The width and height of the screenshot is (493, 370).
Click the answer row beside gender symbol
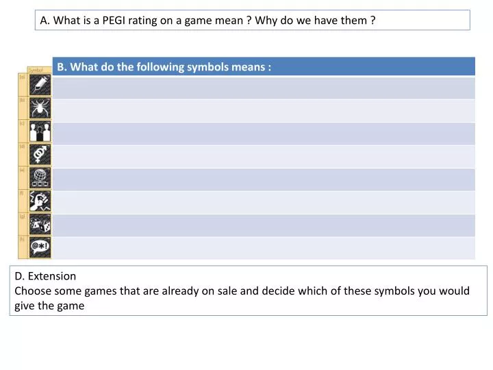pos(264,157)
